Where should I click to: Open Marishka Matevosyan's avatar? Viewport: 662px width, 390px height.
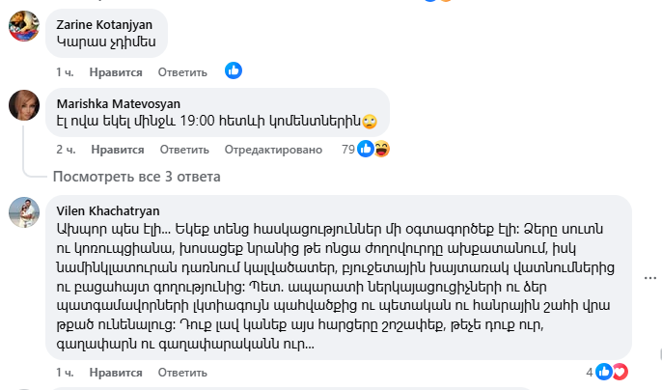(x=24, y=105)
